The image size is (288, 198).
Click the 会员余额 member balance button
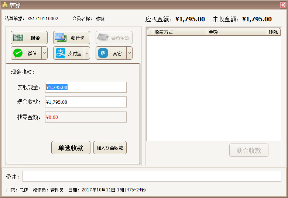pos(114,38)
